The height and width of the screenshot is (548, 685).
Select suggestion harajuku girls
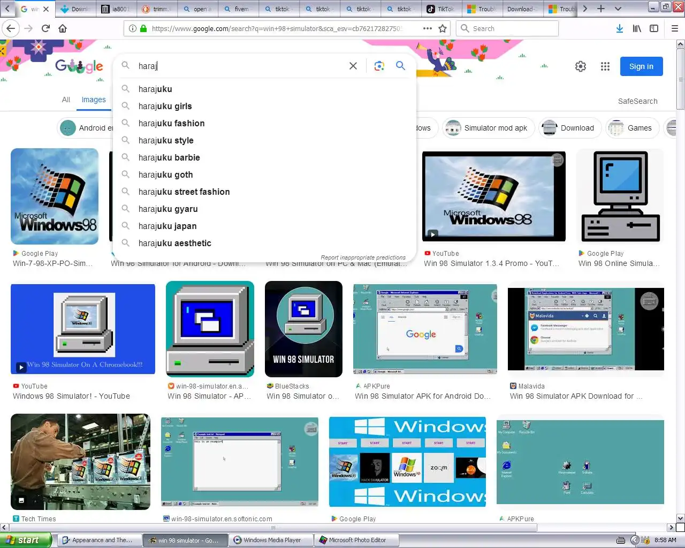[x=264, y=106]
